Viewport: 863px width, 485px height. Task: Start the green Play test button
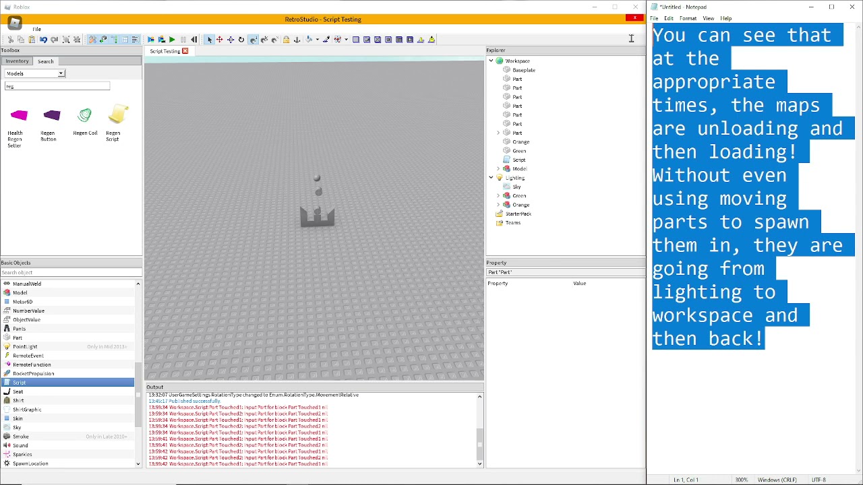point(172,39)
